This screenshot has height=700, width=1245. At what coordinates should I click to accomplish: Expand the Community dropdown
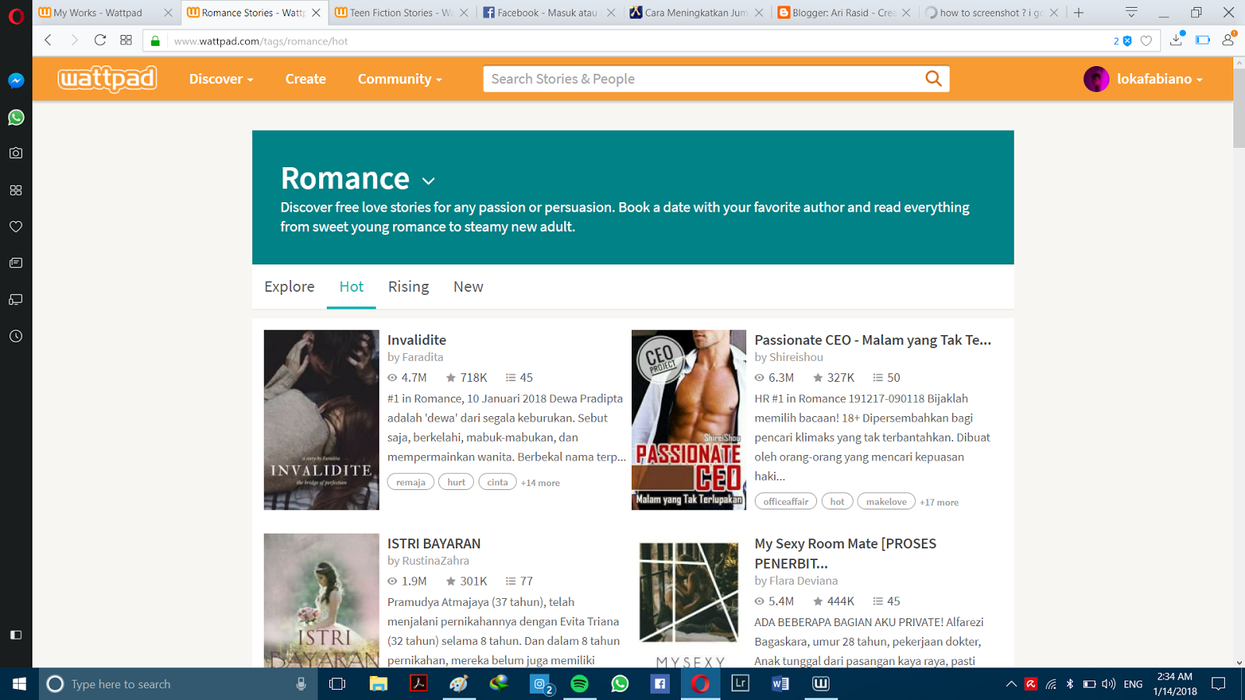400,79
